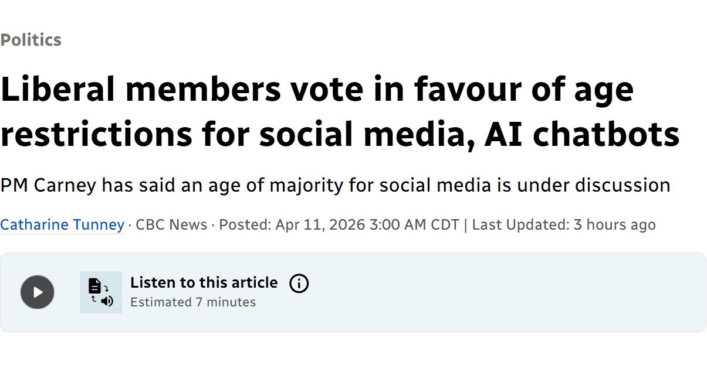Click the posted date "Apr 11, 2026"
The height and width of the screenshot is (365, 707).
[320, 224]
